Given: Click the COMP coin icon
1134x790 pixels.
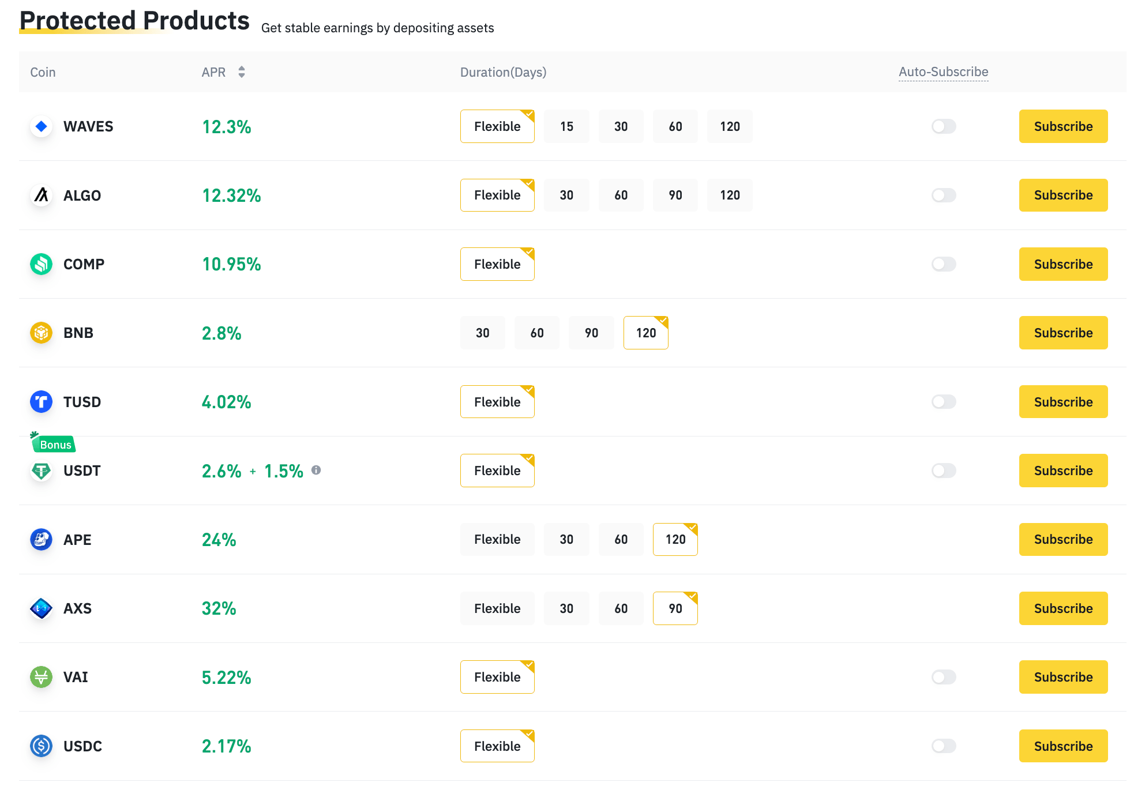Looking at the screenshot, I should (41, 264).
